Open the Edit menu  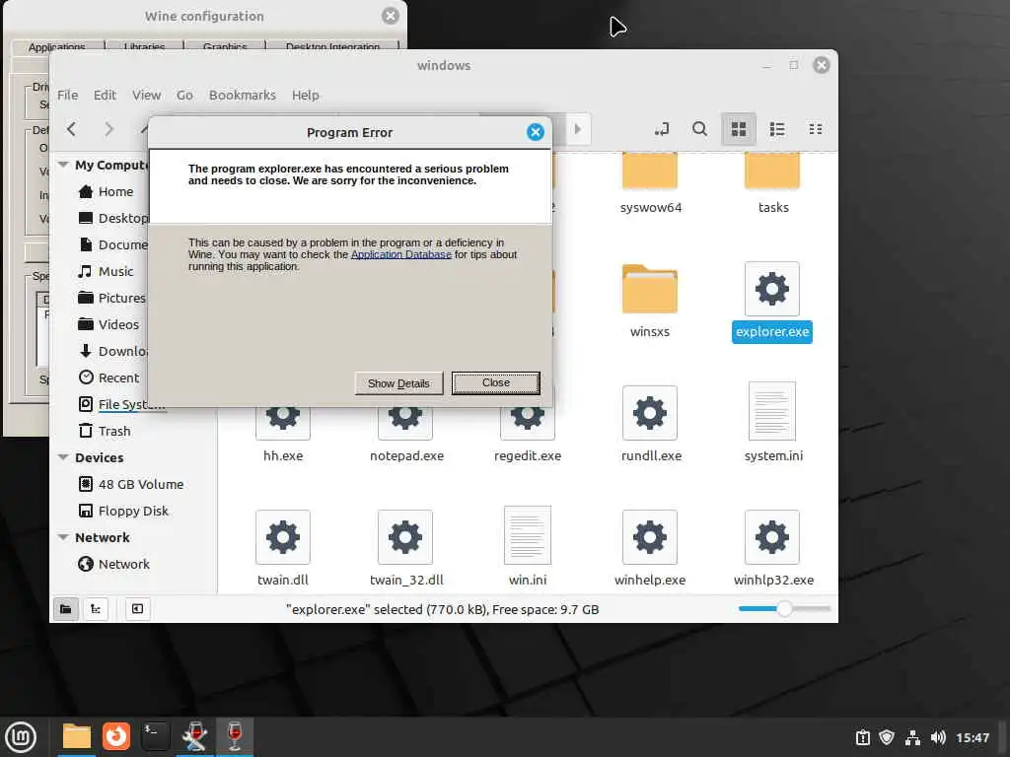tap(105, 96)
